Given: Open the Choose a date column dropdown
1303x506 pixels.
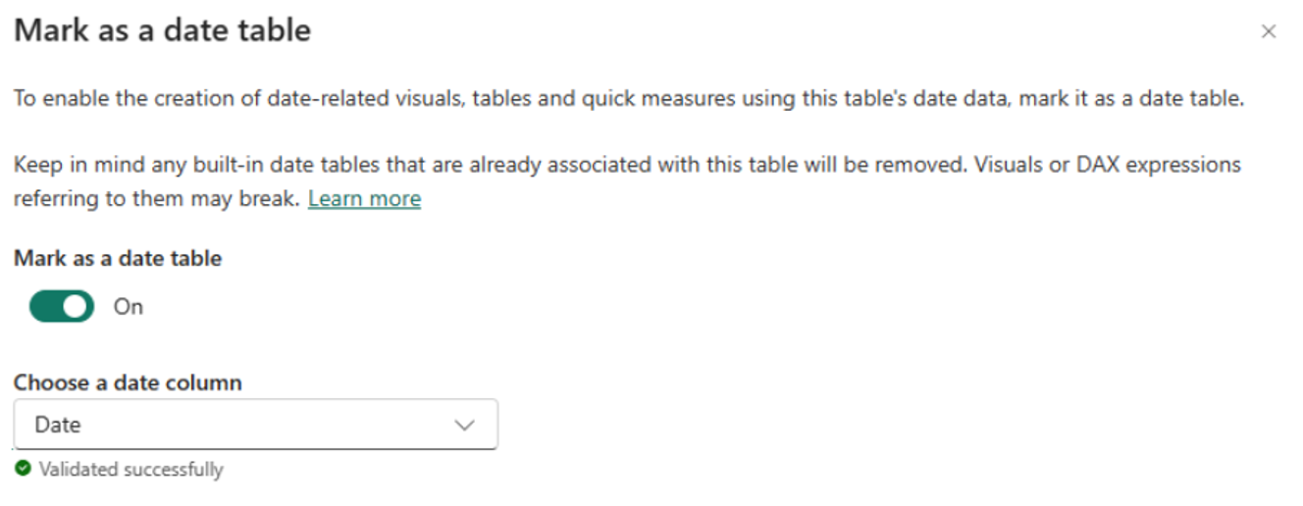Looking at the screenshot, I should coord(255,425).
